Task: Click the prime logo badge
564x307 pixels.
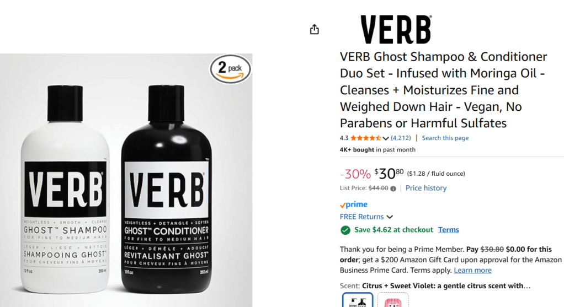Action: pyautogui.click(x=354, y=204)
